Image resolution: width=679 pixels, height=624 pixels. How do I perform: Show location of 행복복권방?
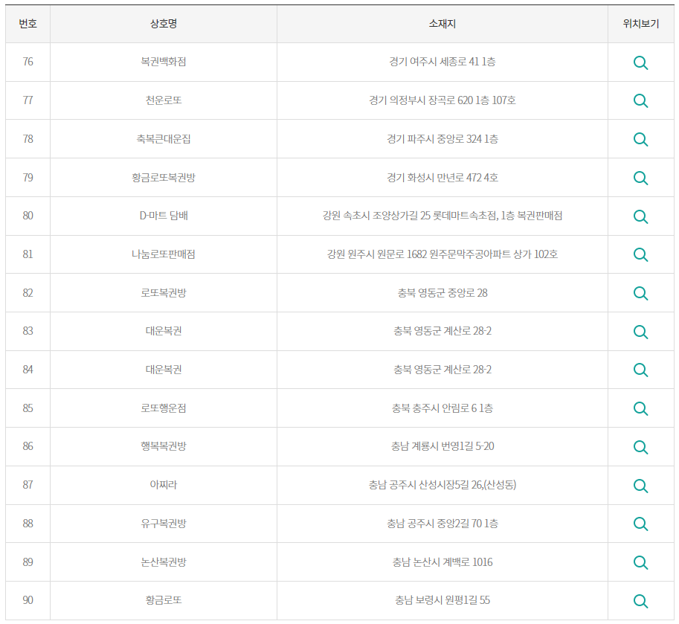coord(640,447)
